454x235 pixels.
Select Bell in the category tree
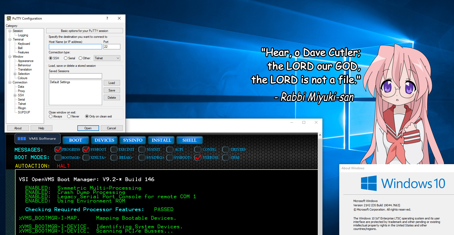point(20,48)
